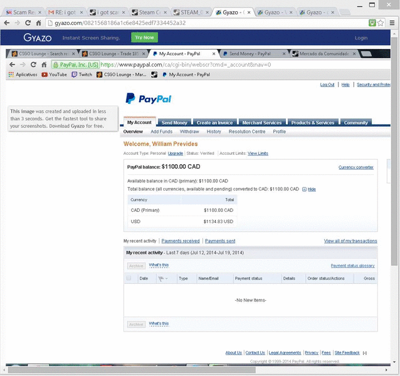Open the Send Money tab in PayPal
The image size is (400, 376).
tap(174, 123)
